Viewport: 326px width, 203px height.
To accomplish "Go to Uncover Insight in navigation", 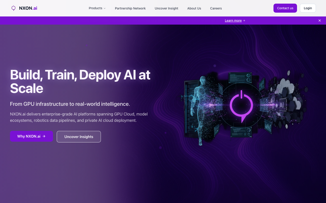I will click(x=166, y=8).
